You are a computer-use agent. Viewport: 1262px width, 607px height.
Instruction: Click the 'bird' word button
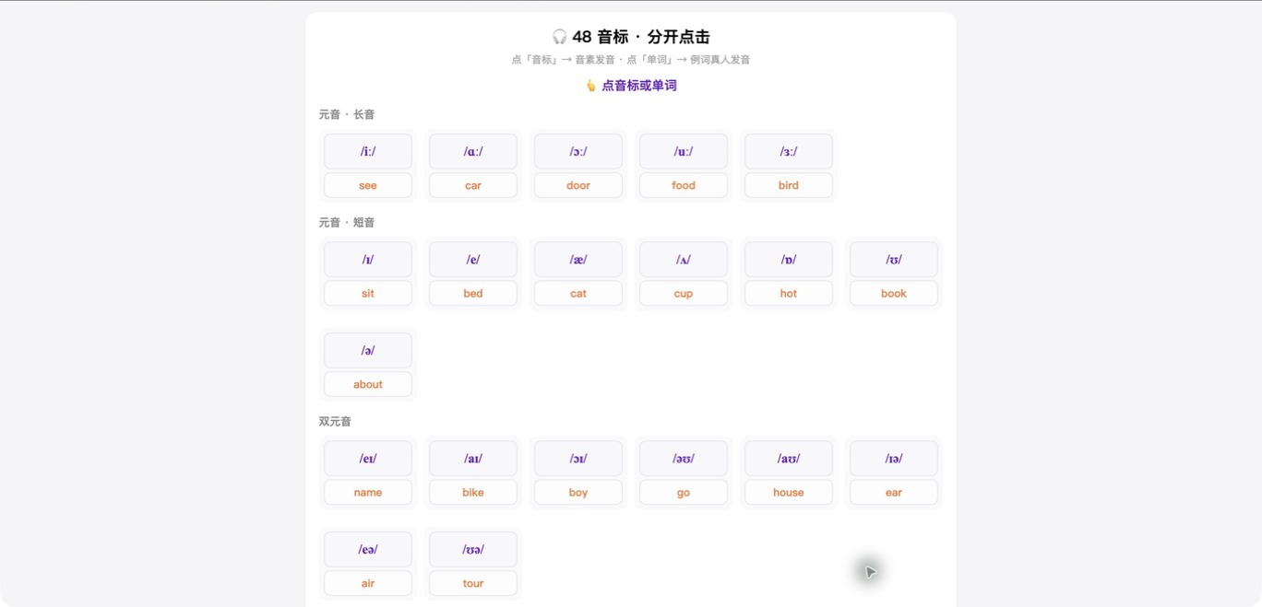(x=789, y=185)
